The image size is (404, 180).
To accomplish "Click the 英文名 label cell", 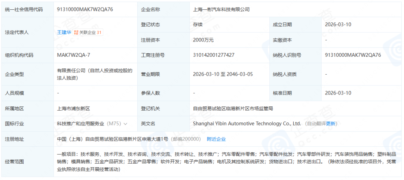I will click(163, 124).
